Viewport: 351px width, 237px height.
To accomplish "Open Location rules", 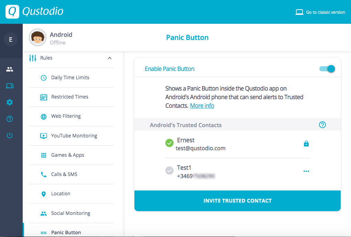I will tap(71, 194).
